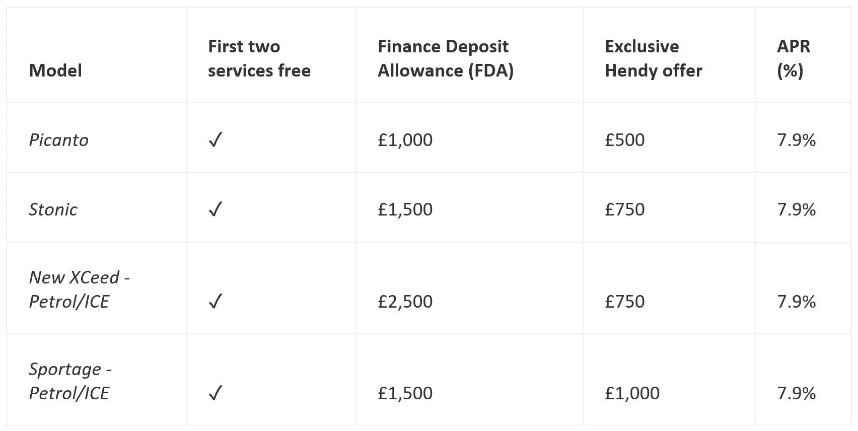The height and width of the screenshot is (431, 858).
Task: Click Sportage's £1,000 Hendy offer
Action: 632,393
